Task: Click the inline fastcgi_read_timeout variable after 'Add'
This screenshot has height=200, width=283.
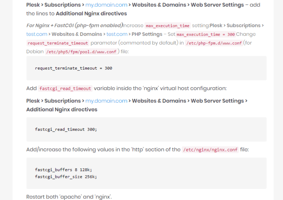Action: (x=65, y=89)
